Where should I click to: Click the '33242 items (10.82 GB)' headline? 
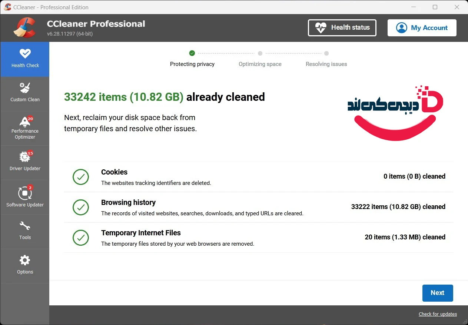coord(124,97)
